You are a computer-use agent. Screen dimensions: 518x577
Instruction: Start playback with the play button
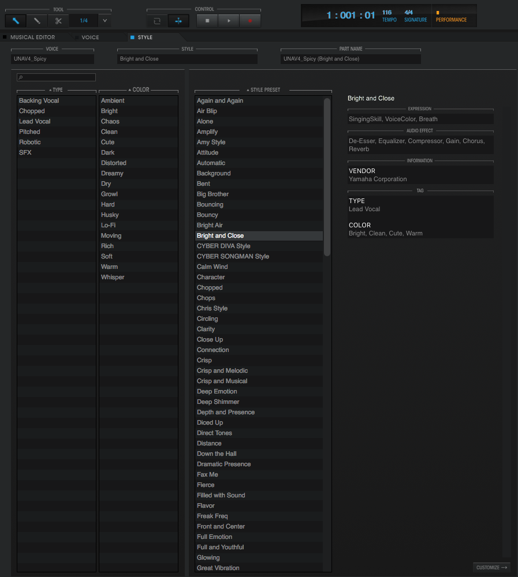point(229,21)
